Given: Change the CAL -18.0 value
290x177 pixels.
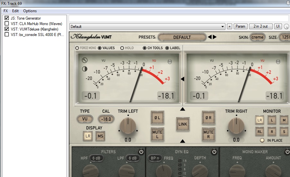Looking at the screenshot, I should coord(106,119).
